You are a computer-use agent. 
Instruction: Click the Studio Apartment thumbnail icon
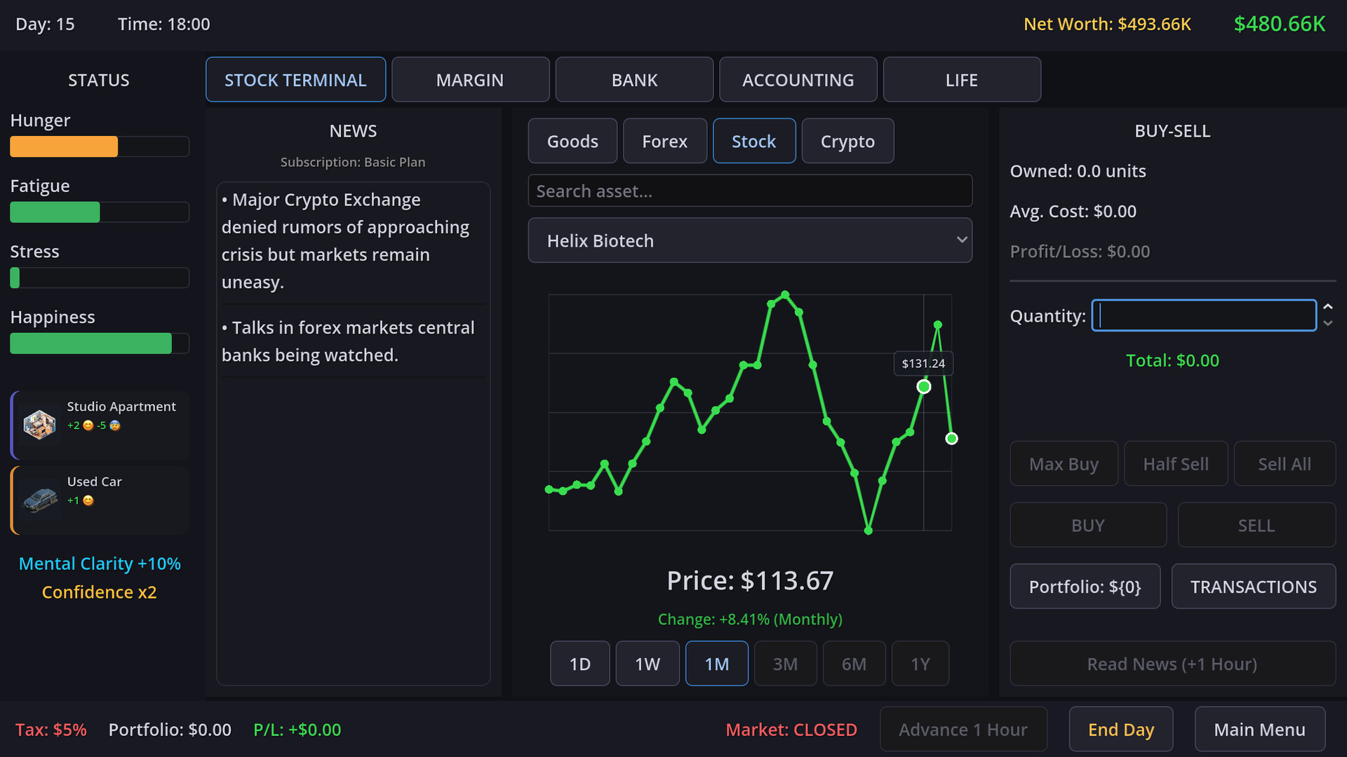[39, 425]
